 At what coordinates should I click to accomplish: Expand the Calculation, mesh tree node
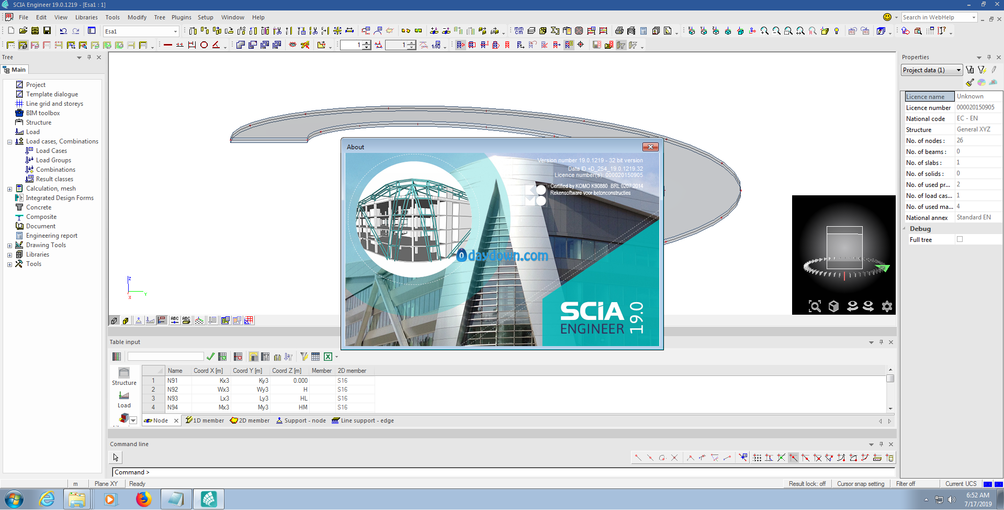(x=9, y=189)
